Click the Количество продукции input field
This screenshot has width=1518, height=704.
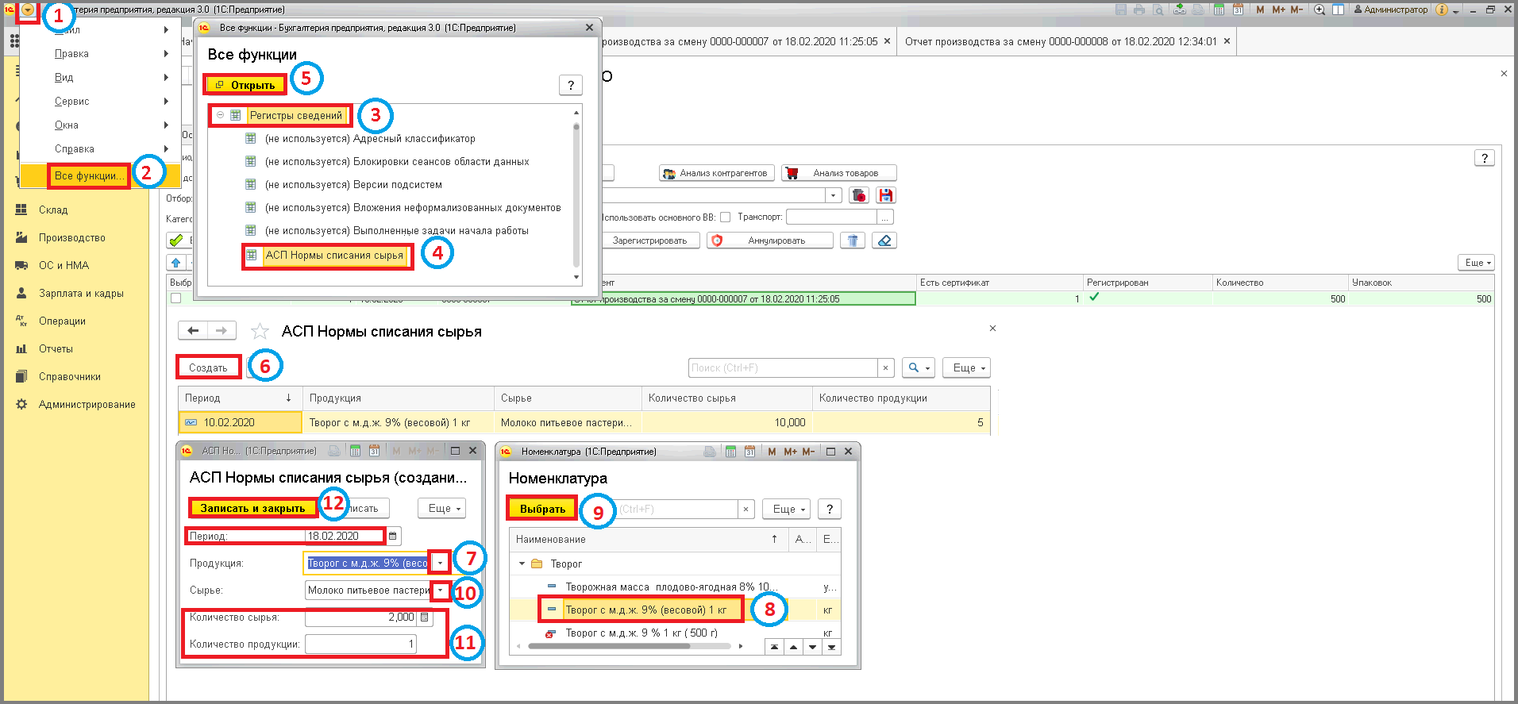[361, 644]
